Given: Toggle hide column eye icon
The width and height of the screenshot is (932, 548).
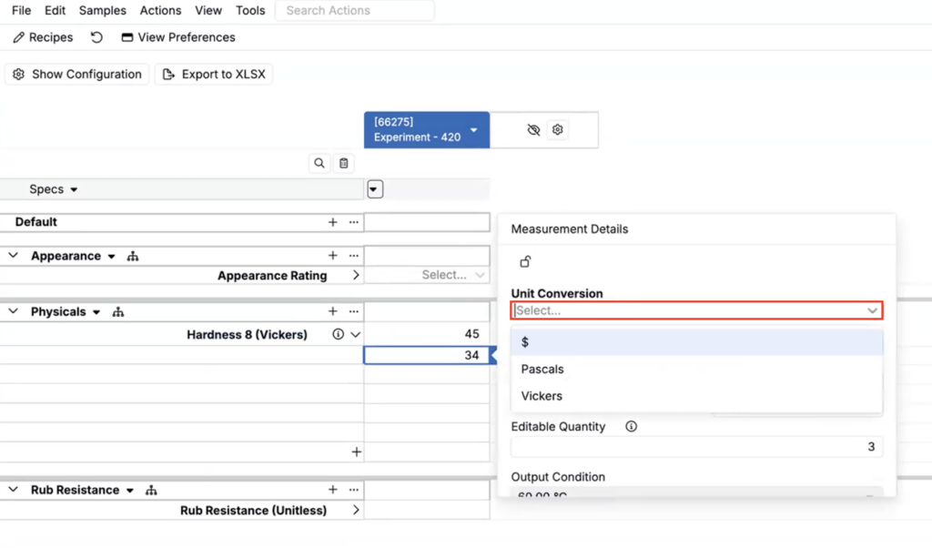Looking at the screenshot, I should point(533,129).
